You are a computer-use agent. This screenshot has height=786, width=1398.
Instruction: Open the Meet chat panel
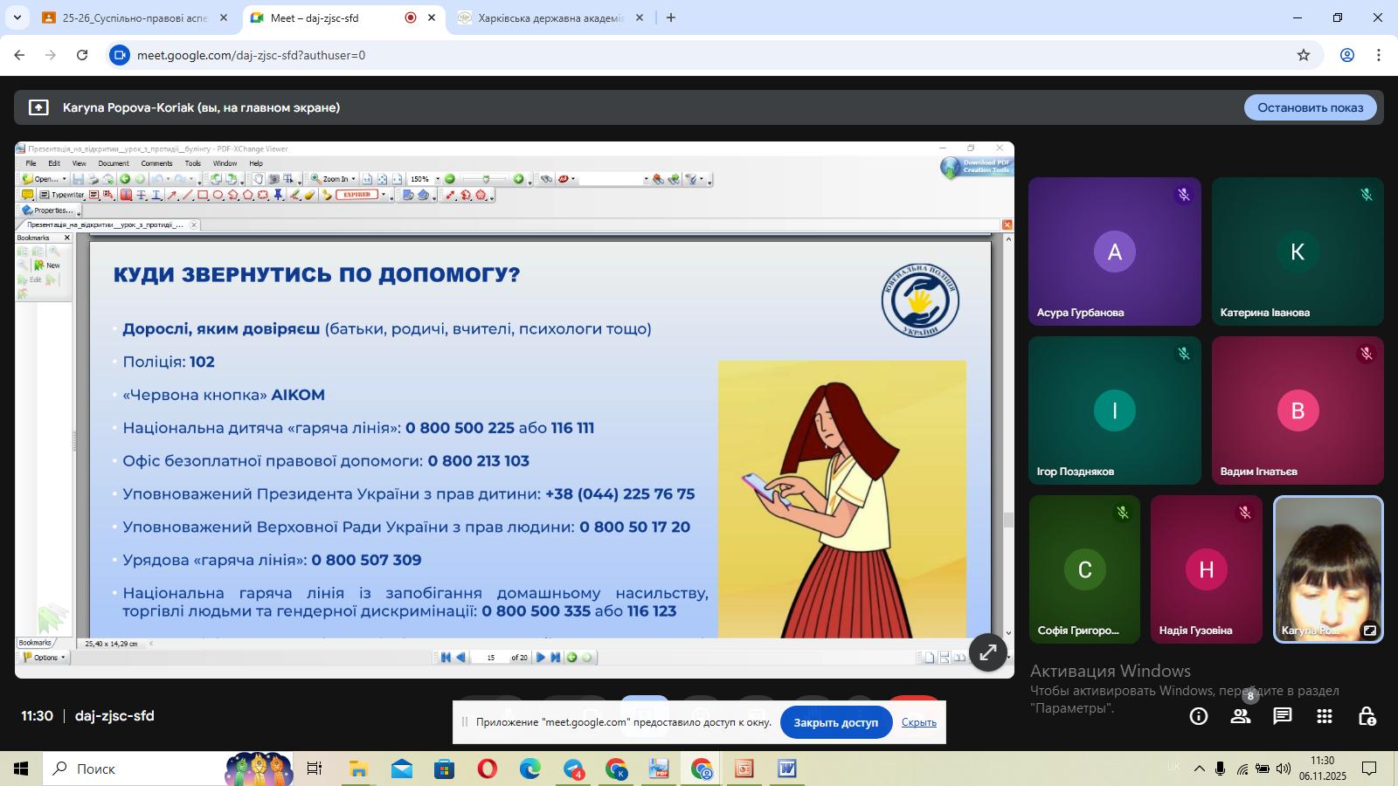pos(1282,716)
